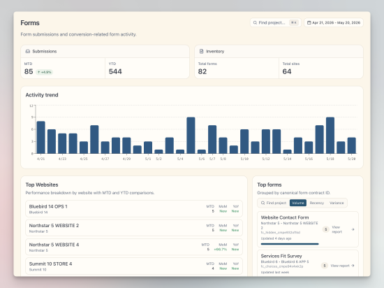This screenshot has height=288, width=384.
Task: Click 'Updated last week' text
Action: coord(275,273)
